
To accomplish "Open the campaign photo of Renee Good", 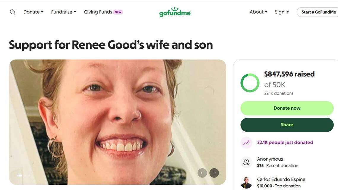I will (117, 122).
